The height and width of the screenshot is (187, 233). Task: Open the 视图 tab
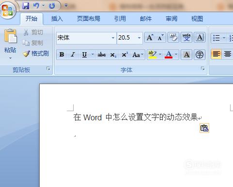(x=197, y=19)
